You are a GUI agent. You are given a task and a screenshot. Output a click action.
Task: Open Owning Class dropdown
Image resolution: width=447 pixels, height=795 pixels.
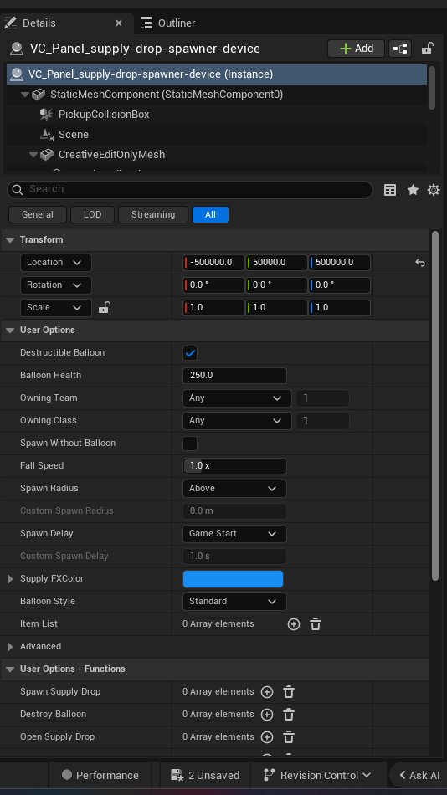point(237,421)
